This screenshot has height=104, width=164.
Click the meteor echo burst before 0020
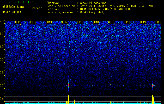click(153, 85)
